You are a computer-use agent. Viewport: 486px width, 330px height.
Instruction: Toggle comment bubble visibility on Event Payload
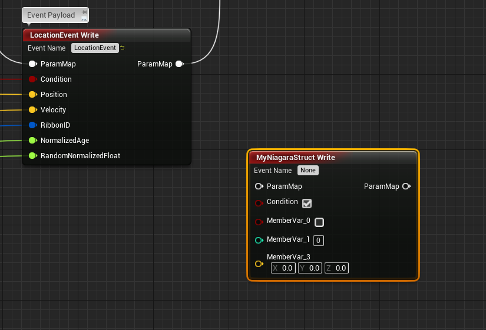click(84, 19)
